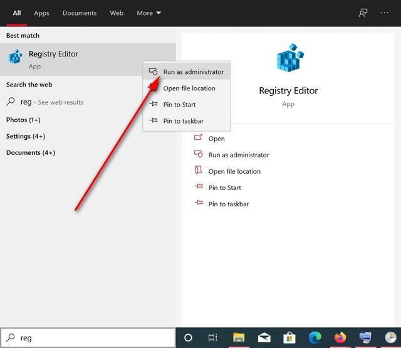This screenshot has height=348, width=401.
Task: Open the three-dot options menu
Action: 384,13
